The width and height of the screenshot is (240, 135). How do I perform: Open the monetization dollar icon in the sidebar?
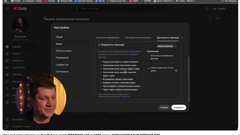tap(7, 88)
